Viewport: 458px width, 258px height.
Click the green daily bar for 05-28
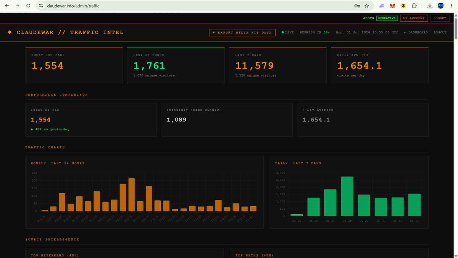(x=347, y=196)
